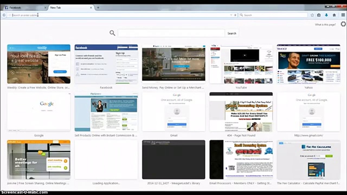347x195 pixels.
Task: Open the PayPal Send Money thumbnail
Action: click(x=174, y=64)
